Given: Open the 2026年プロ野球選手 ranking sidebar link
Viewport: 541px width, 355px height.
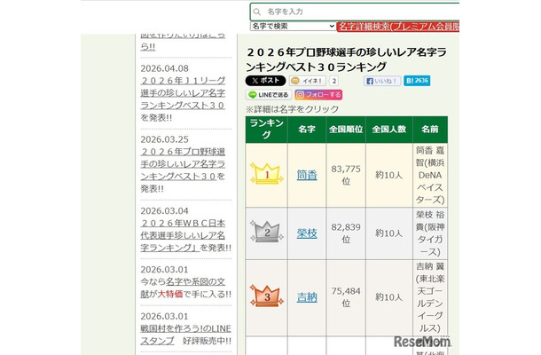Looking at the screenshot, I should [183, 164].
